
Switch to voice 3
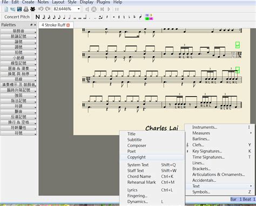[151, 15]
